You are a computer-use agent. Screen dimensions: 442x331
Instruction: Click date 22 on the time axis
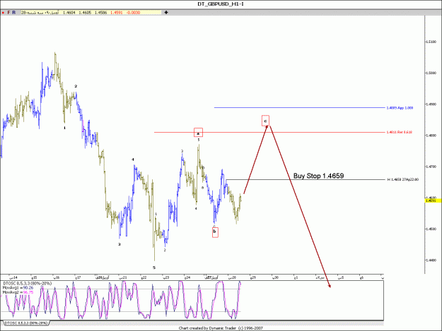[144, 277]
